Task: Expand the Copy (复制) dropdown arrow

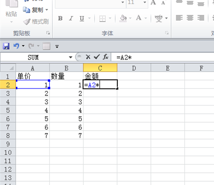Action: (47, 10)
